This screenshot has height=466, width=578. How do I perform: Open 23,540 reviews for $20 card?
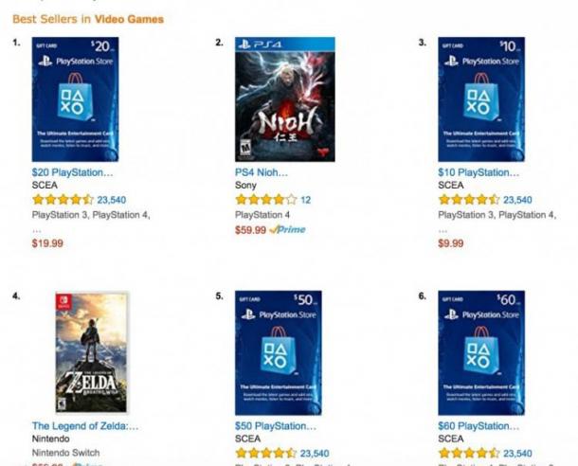point(112,200)
